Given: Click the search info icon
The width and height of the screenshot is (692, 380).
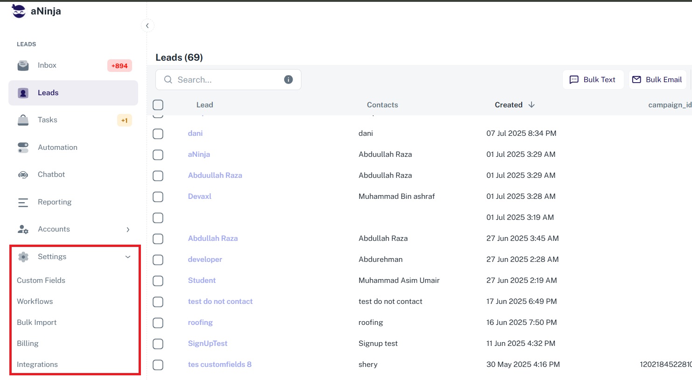Looking at the screenshot, I should click(288, 80).
